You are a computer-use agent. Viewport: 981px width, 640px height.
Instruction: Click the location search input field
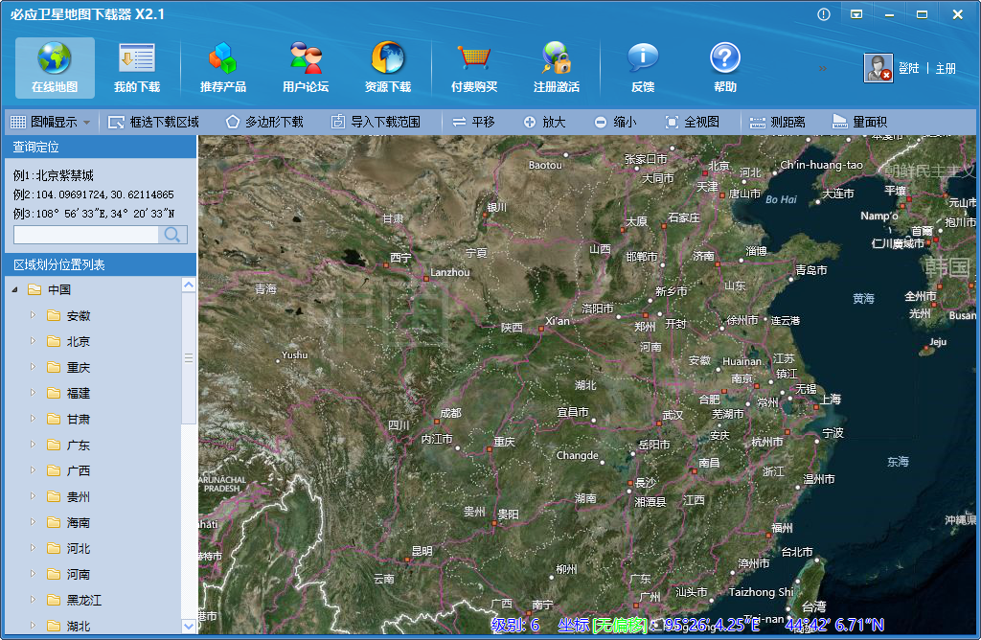pos(85,235)
